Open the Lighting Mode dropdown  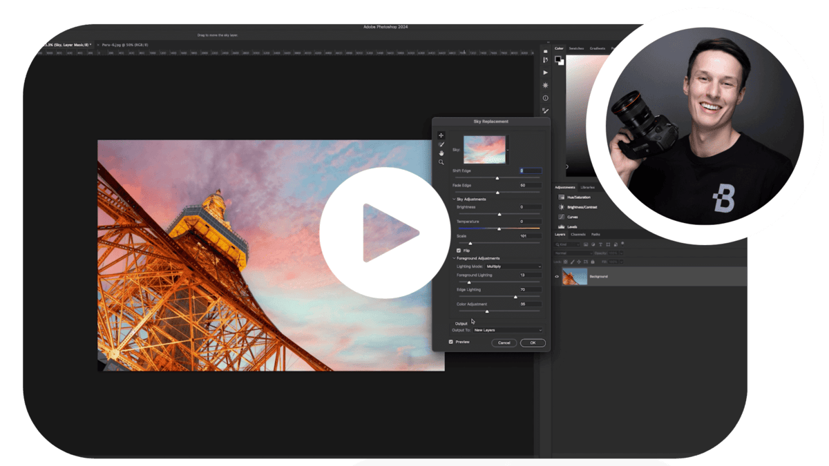coord(513,266)
